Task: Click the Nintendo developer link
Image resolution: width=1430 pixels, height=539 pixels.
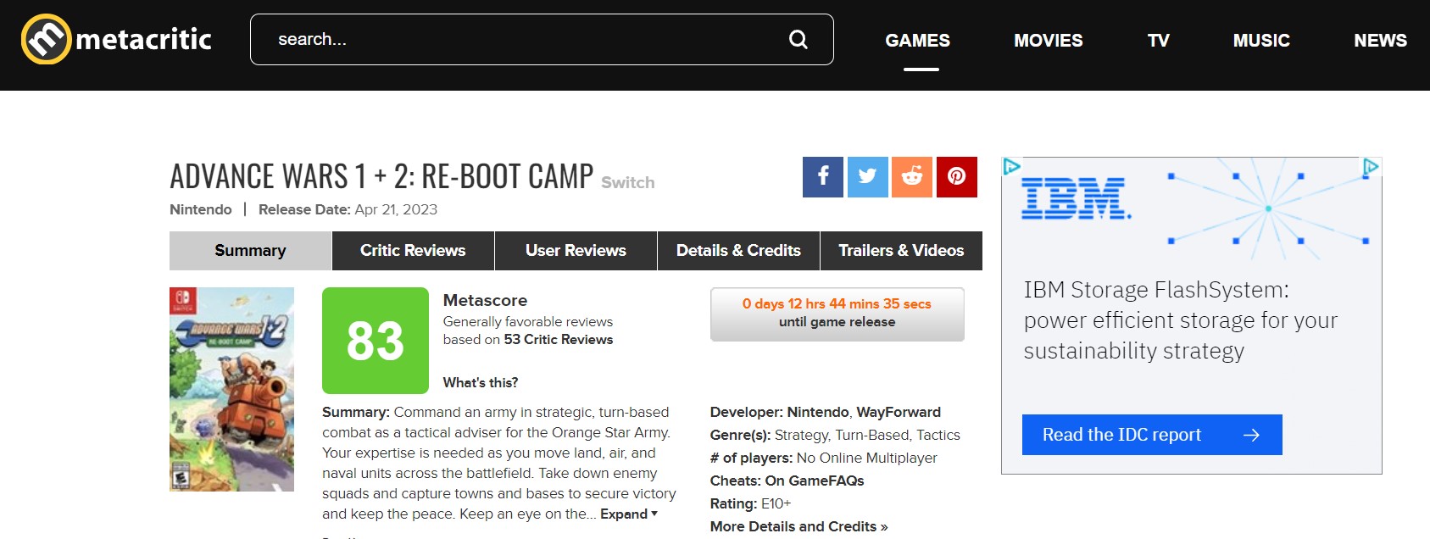Action: click(x=818, y=413)
